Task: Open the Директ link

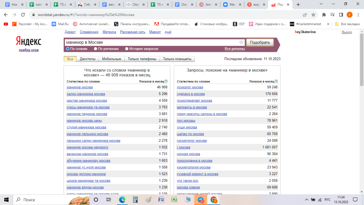Action: click(x=70, y=32)
